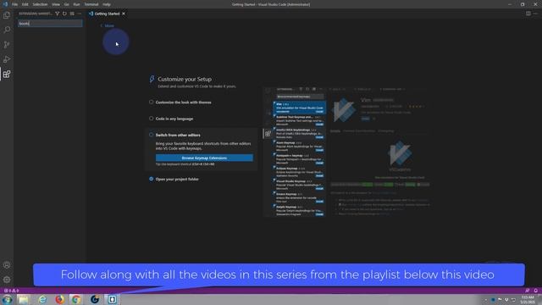Open the Windows Start button
Screen dimensions: 542x305
click(x=7, y=299)
